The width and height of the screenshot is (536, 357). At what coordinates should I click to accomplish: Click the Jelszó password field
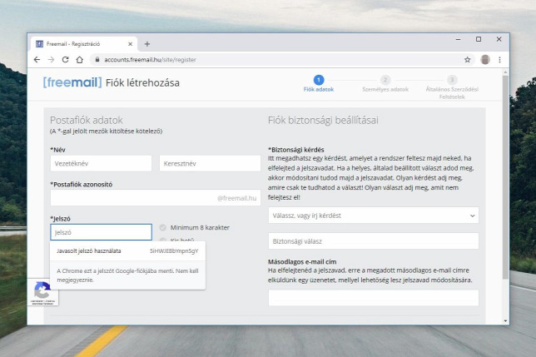click(102, 232)
